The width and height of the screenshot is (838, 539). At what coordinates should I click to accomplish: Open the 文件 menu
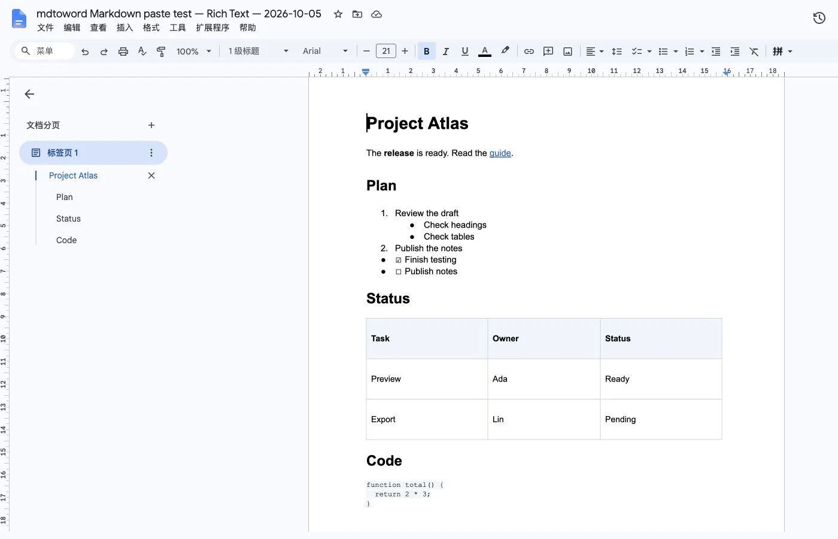pyautogui.click(x=45, y=28)
